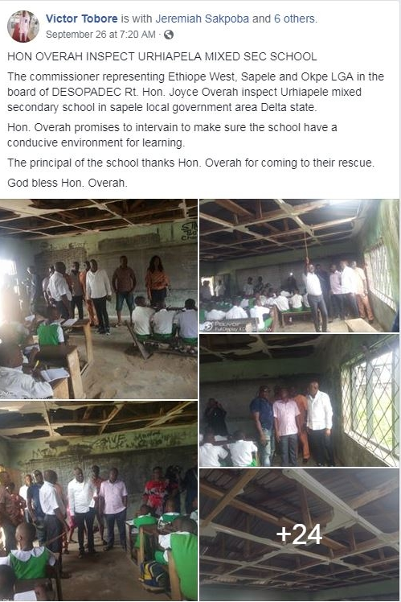View photo with woman in orange top
401x602 pixels.
point(99,299)
